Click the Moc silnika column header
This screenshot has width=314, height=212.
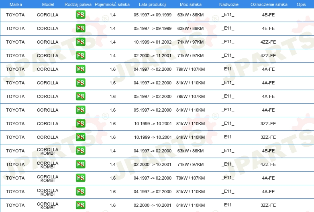[191, 4]
